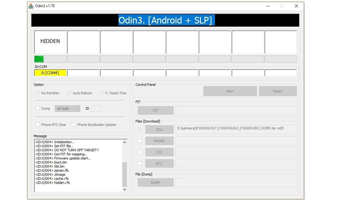Click the CSC file path field

click(x=236, y=152)
